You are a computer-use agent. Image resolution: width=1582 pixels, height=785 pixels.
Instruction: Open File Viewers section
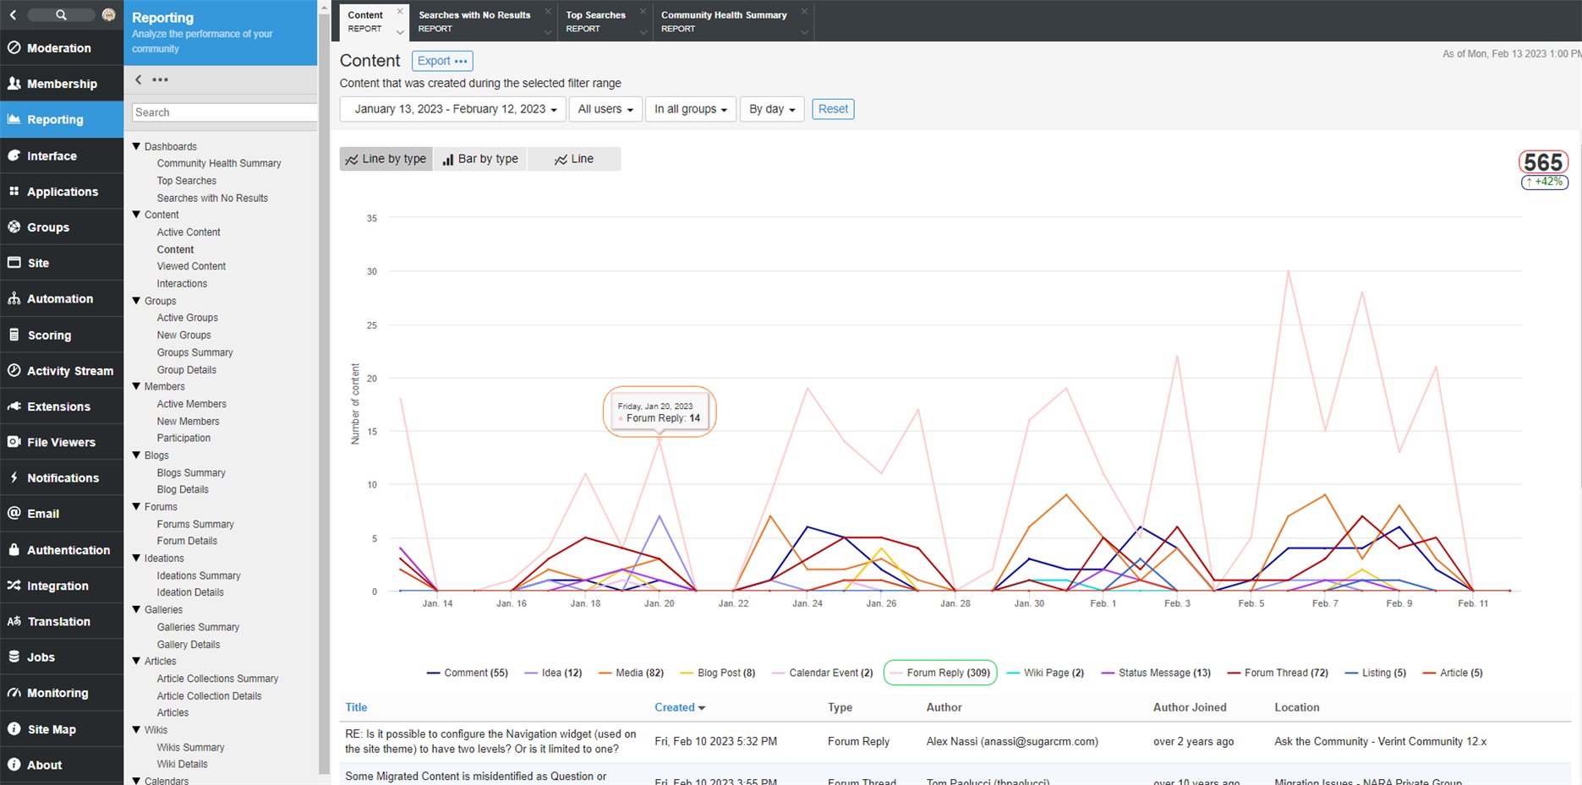61,442
